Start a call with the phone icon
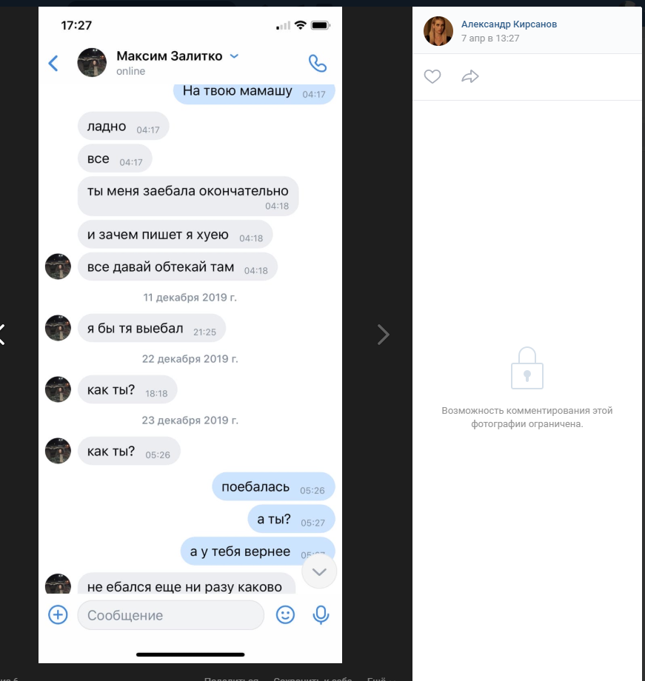645x681 pixels. [317, 64]
